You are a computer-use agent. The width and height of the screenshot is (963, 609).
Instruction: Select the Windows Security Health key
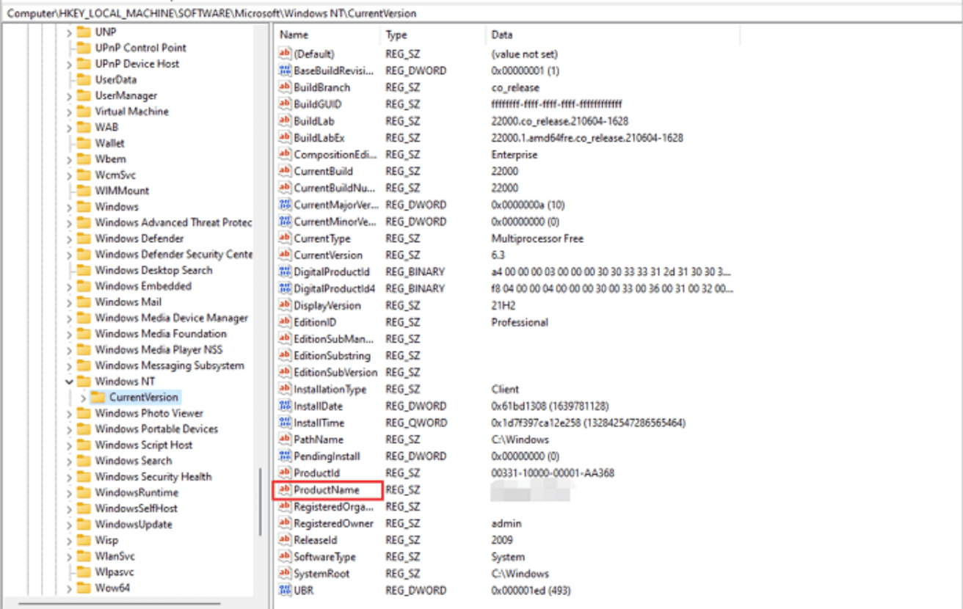(153, 477)
